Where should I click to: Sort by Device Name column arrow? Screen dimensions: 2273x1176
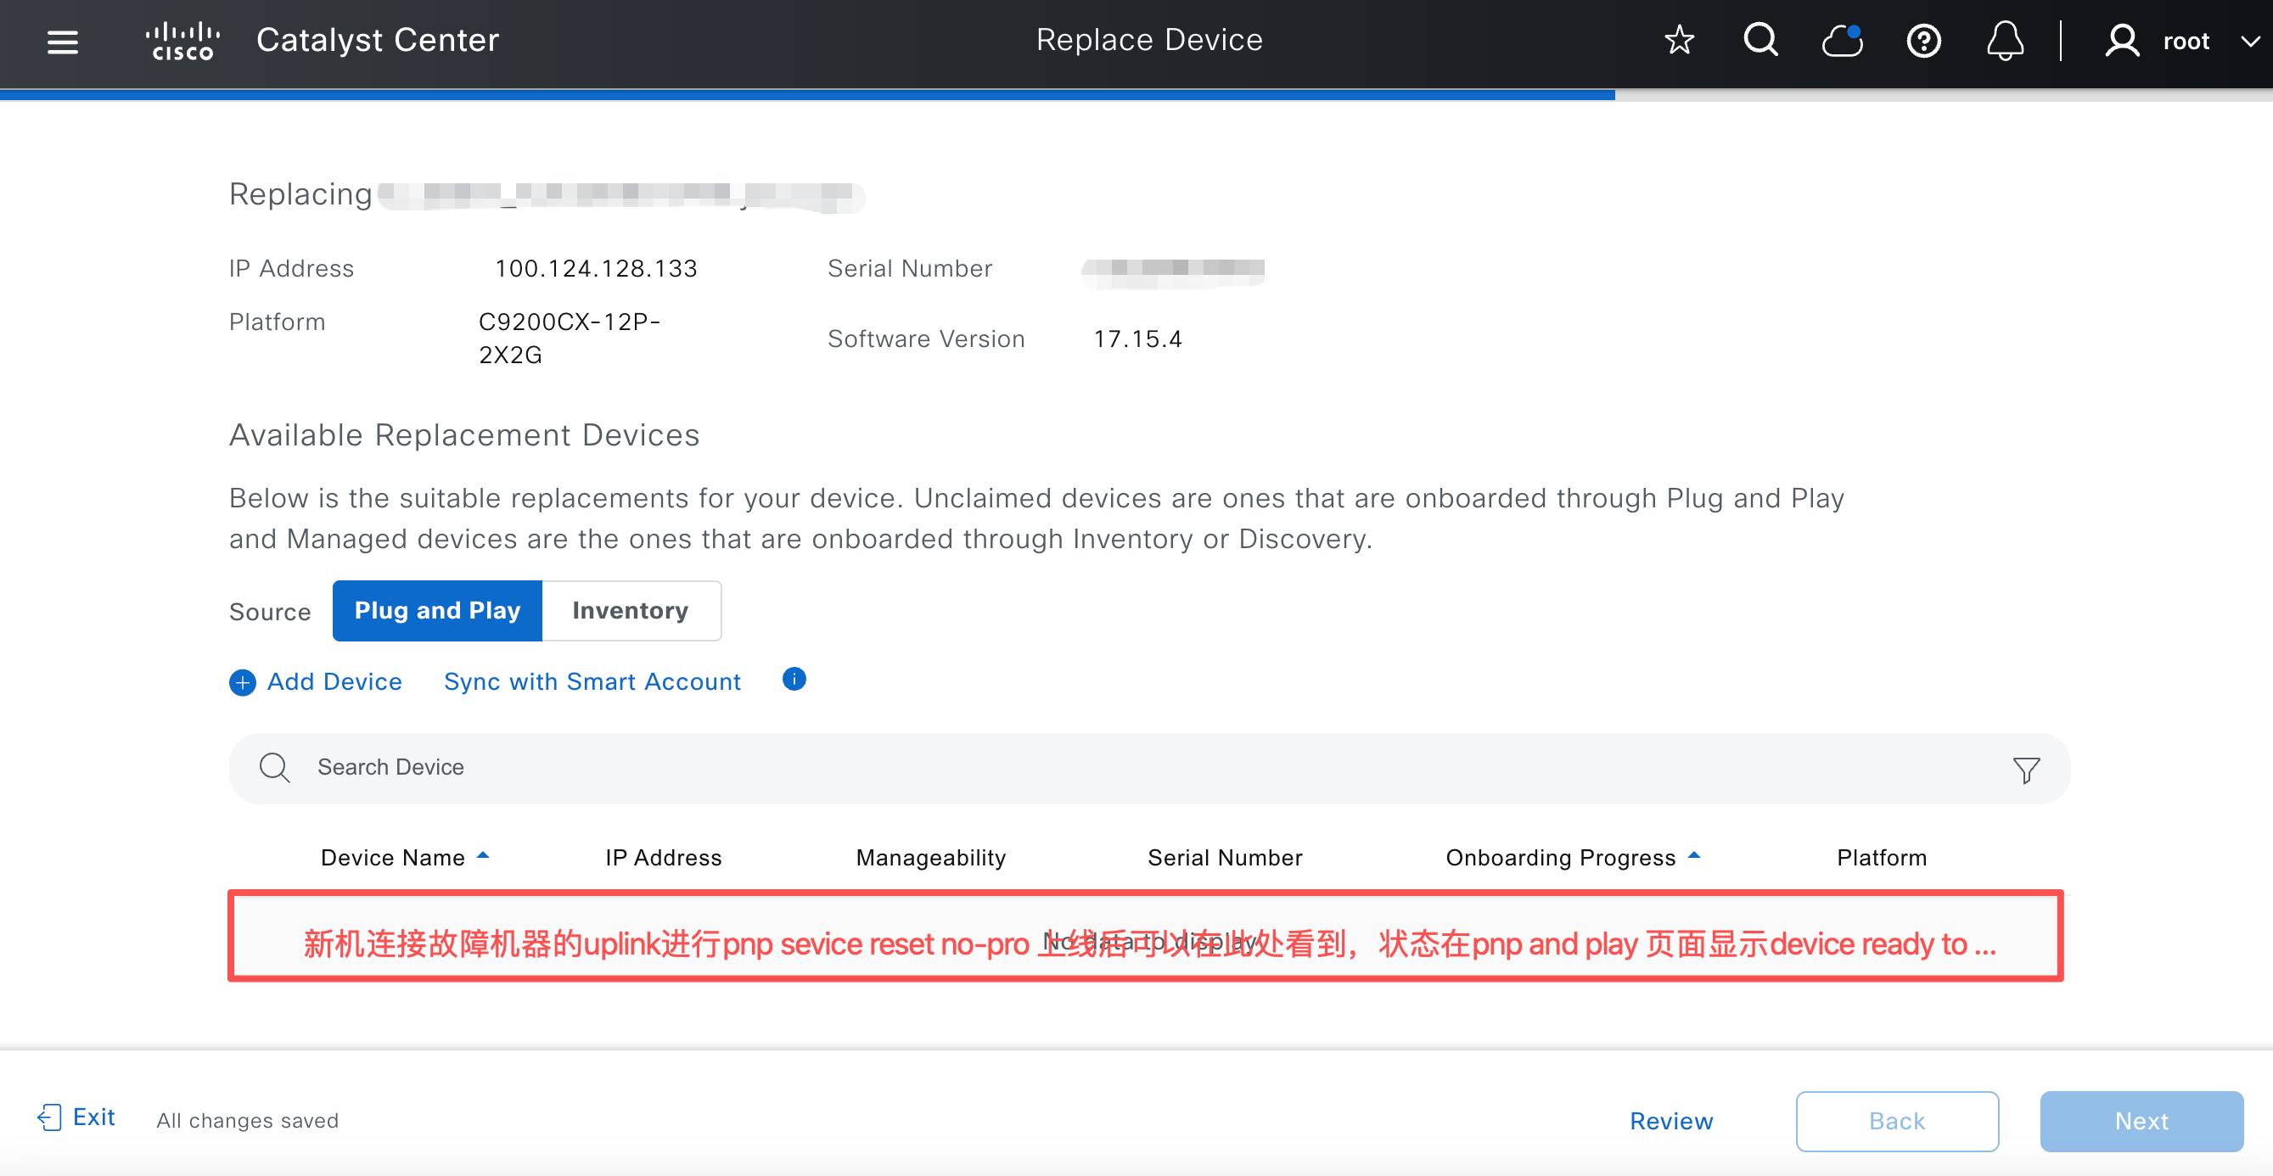[x=483, y=856]
